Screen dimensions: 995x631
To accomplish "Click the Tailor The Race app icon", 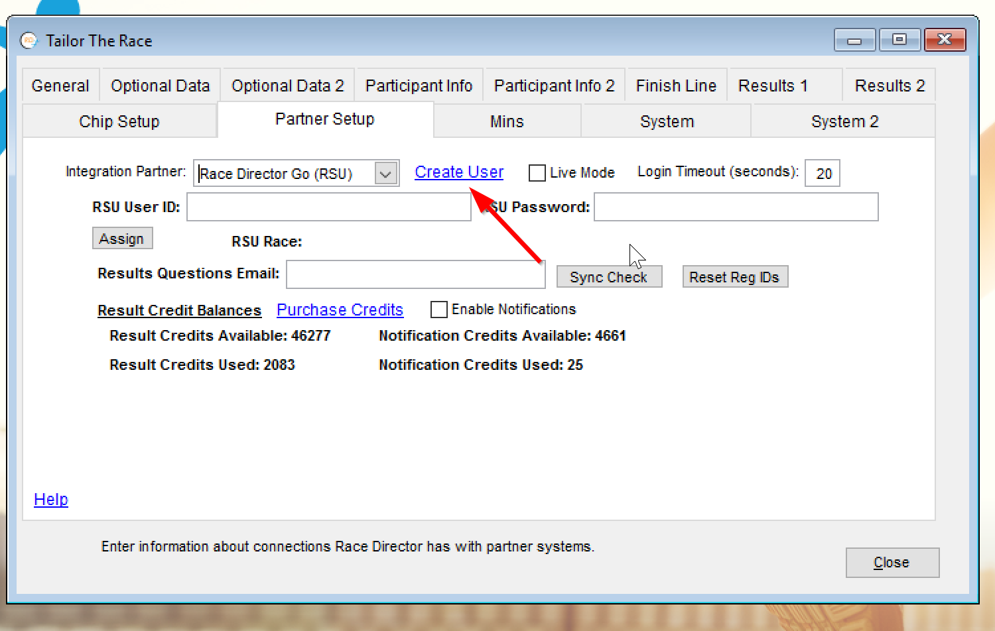I will (29, 40).
